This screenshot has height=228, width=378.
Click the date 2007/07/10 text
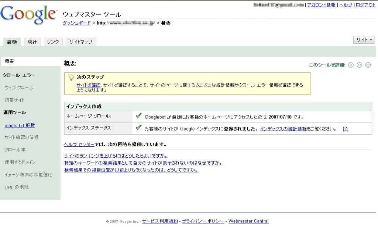click(x=280, y=117)
